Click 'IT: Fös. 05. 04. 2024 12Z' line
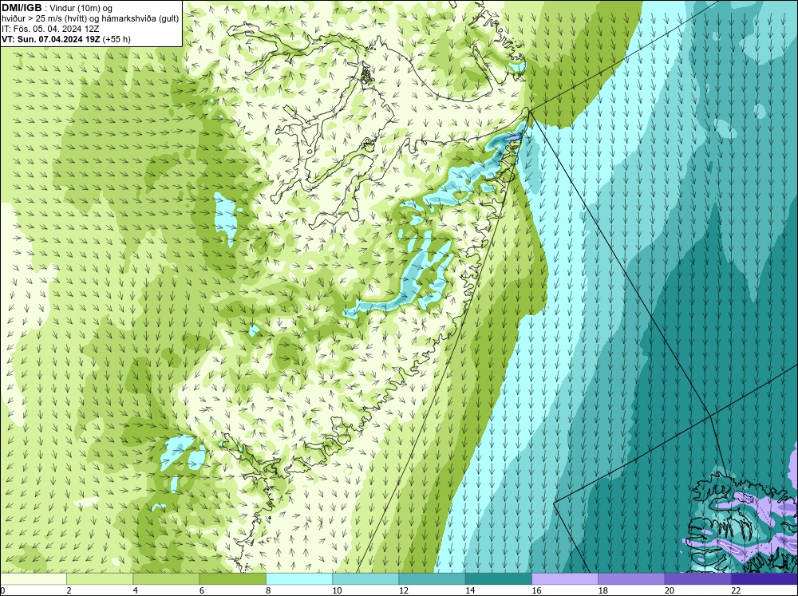 pyautogui.click(x=50, y=29)
